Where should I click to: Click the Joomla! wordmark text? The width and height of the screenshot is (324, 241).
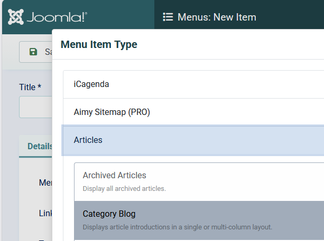click(57, 17)
